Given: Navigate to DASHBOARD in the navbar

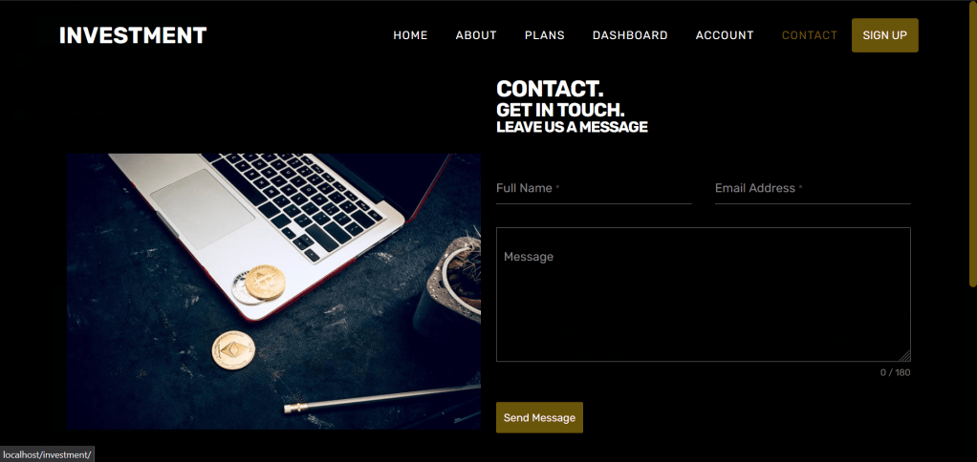Looking at the screenshot, I should click(630, 35).
